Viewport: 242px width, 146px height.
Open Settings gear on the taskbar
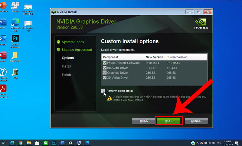click(x=70, y=143)
